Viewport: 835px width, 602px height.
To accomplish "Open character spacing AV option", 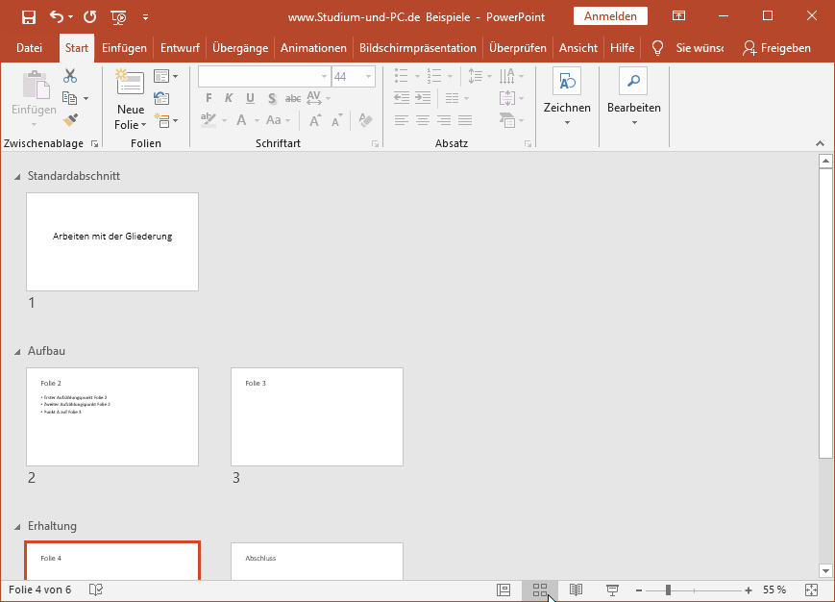I will 318,98.
